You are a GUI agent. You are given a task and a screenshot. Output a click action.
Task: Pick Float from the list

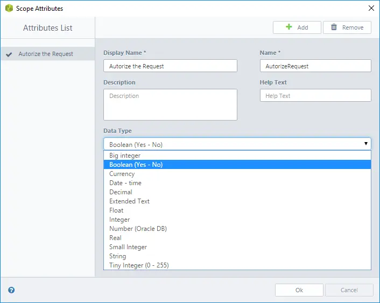pos(237,210)
